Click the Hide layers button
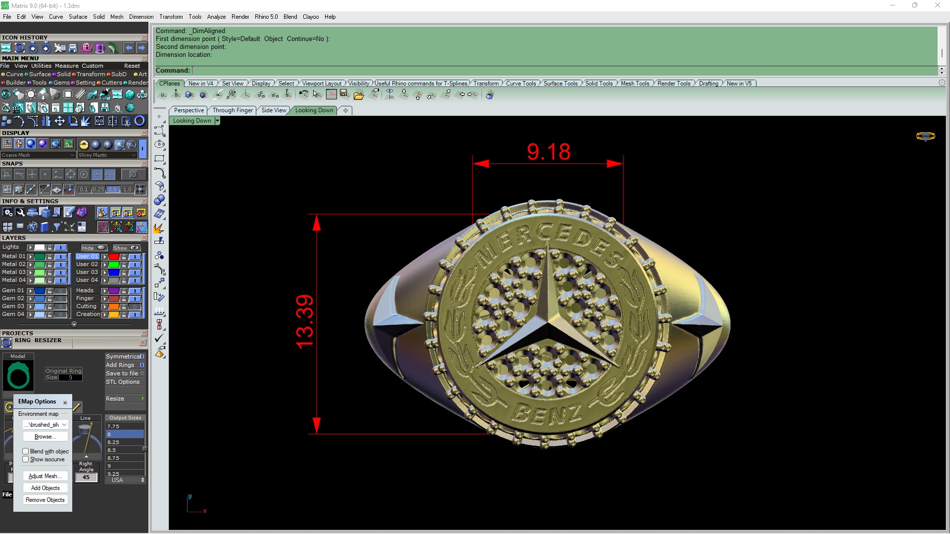The height and width of the screenshot is (534, 950). pyautogui.click(x=94, y=248)
